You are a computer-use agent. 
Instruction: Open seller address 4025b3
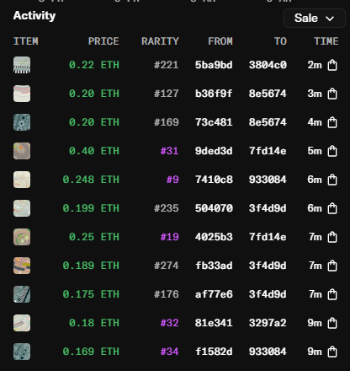(214, 237)
